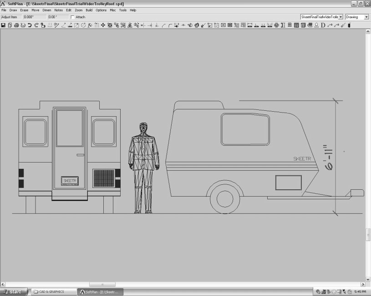Click the Save disk icon
The height and width of the screenshot is (296, 371).
pos(3,25)
